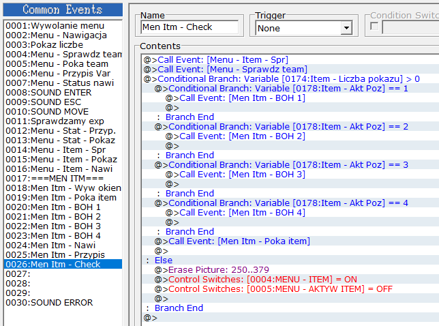Select common event 0014:Menu - Item - Spr
The image size is (439, 326).
(x=63, y=149)
